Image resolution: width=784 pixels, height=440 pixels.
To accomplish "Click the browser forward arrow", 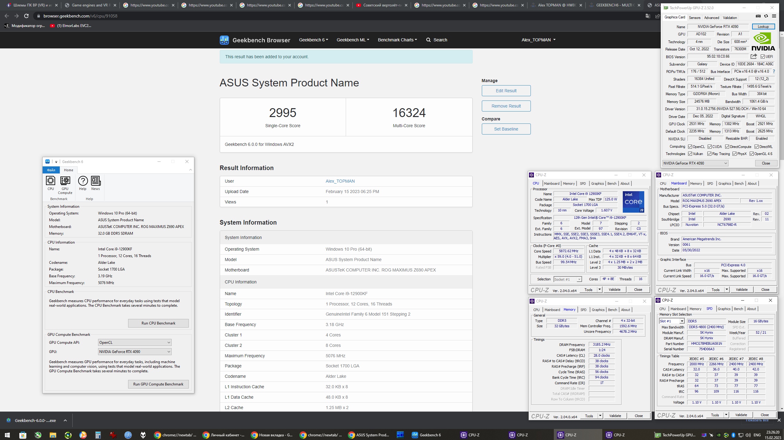I will tap(17, 16).
